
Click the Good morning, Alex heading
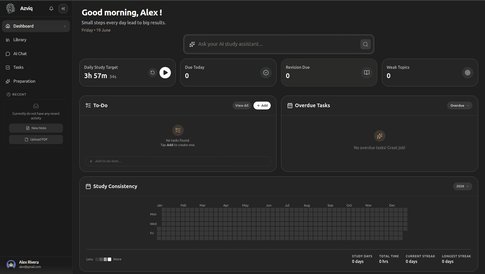click(122, 12)
